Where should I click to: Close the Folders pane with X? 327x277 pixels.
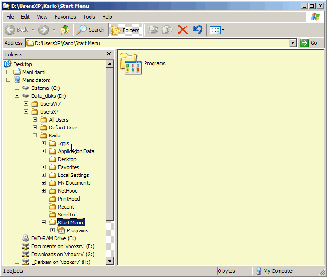[109, 54]
